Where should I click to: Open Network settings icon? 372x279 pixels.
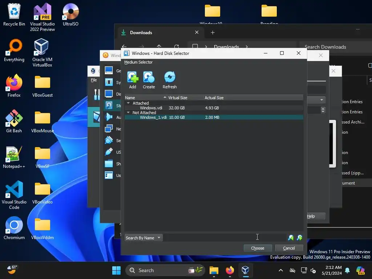click(x=109, y=129)
